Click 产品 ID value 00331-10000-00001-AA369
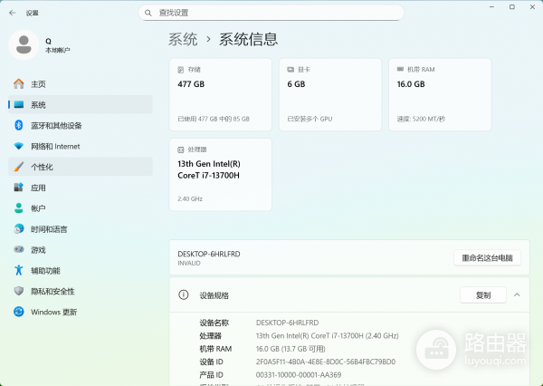Image resolution: width=543 pixels, height=386 pixels. [x=299, y=375]
